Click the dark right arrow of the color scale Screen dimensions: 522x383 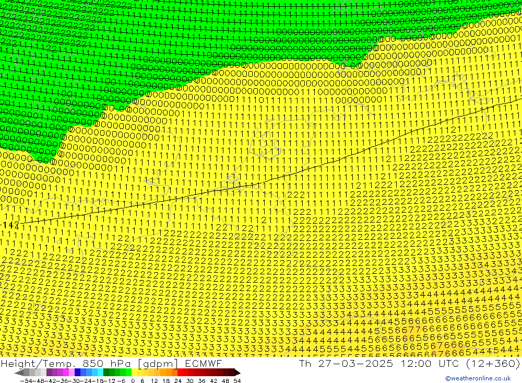[x=238, y=373]
